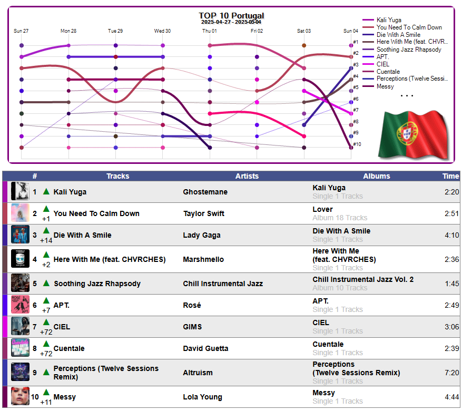Image resolution: width=462 pixels, height=410 pixels.
Task: Open the Soothing Jazz Rhapsody cover thumbnail
Action: pos(20,283)
